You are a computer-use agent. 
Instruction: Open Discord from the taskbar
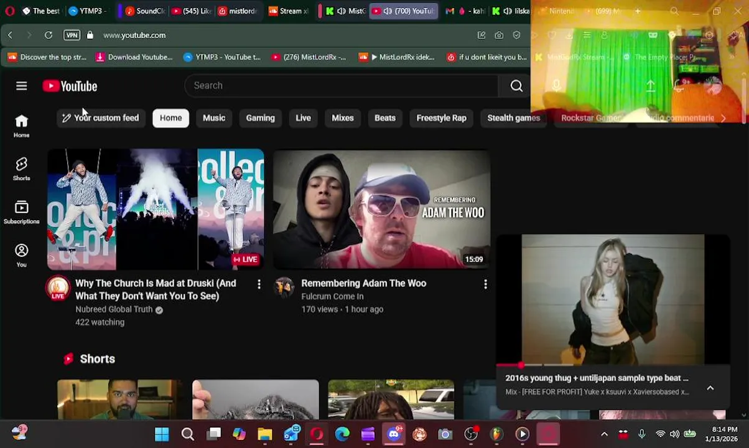pos(394,434)
